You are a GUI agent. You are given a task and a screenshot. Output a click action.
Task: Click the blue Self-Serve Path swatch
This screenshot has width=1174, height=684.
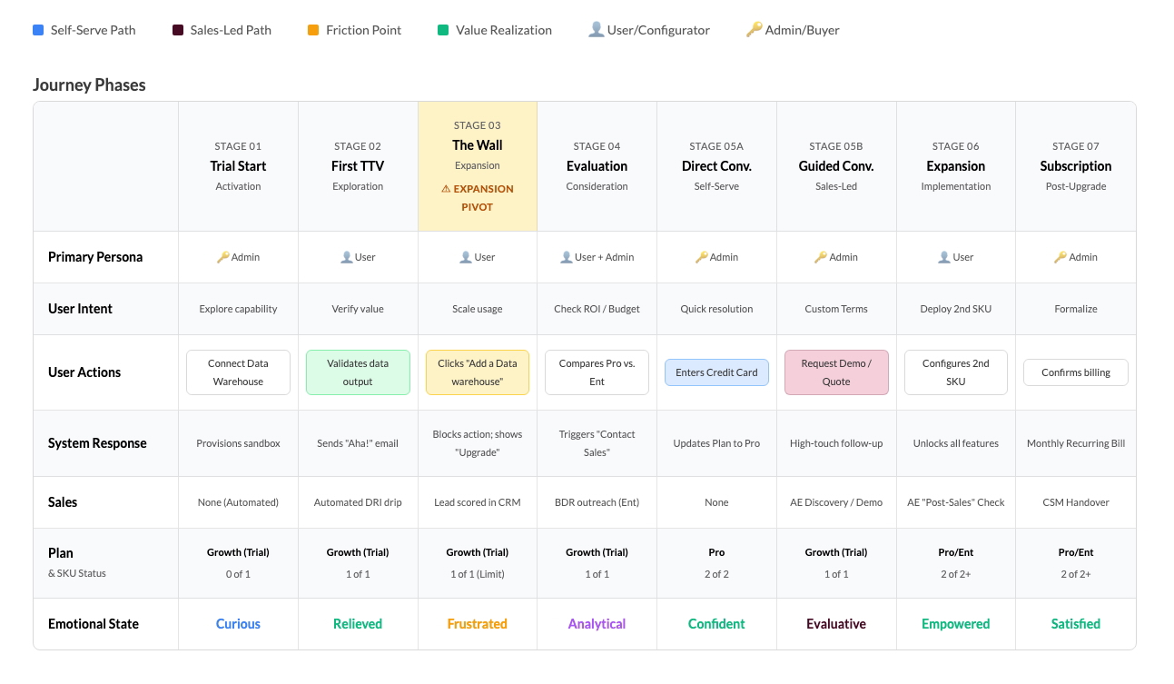pyautogui.click(x=38, y=30)
